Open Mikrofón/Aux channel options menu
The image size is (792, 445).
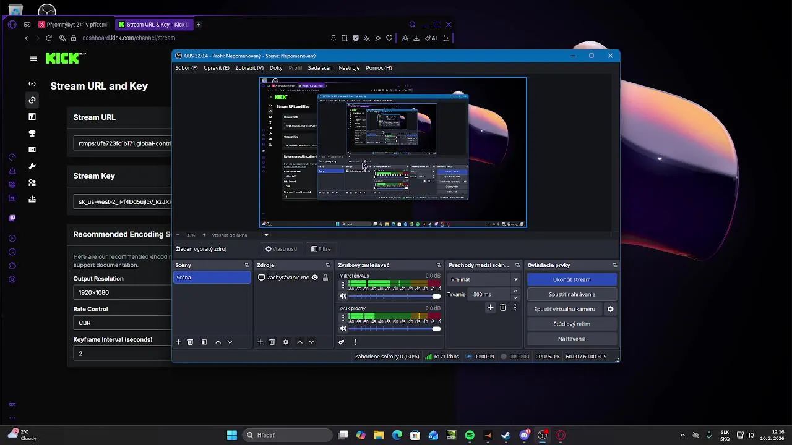click(x=343, y=286)
